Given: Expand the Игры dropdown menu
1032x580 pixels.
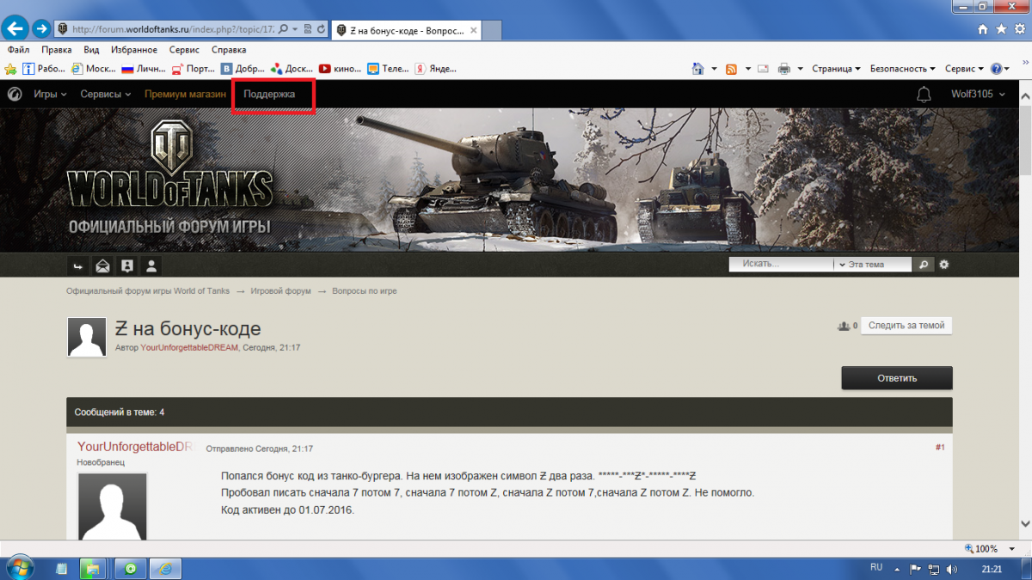Looking at the screenshot, I should click(50, 94).
